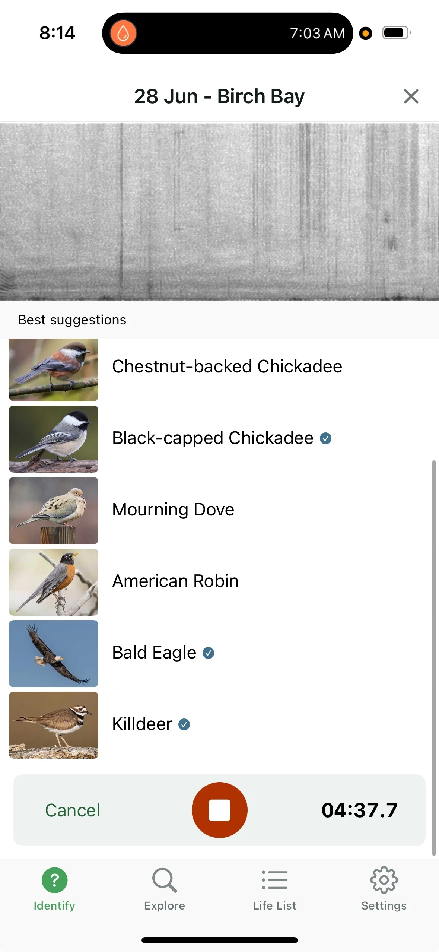Tap the Mourning Dove photo thumbnail

[x=54, y=510]
